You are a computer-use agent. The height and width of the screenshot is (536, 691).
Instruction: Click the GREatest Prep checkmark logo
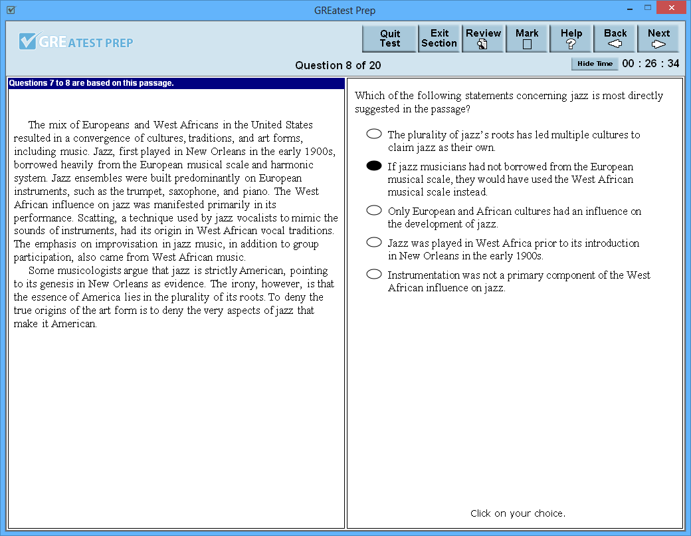point(28,41)
